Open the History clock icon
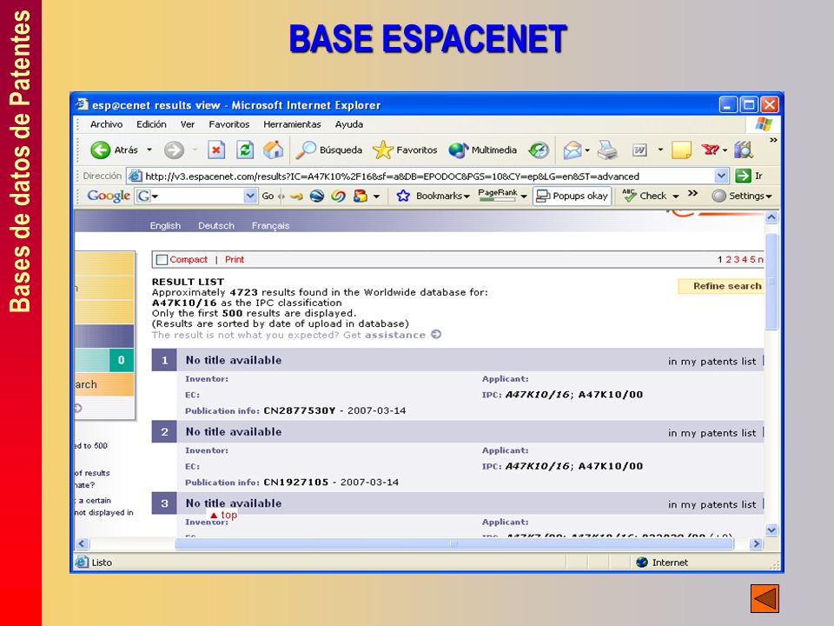Screen dimensions: 834x626 pos(539,150)
